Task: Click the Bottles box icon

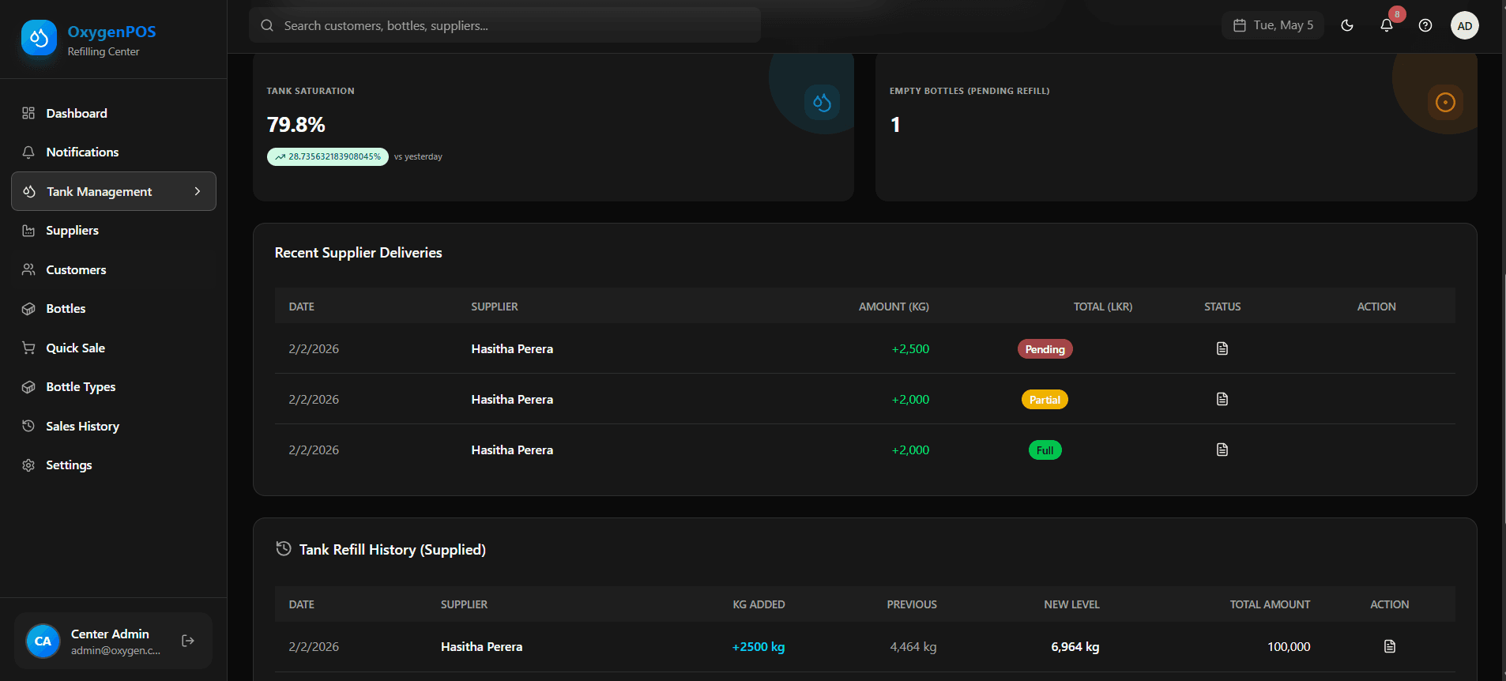Action: [28, 308]
